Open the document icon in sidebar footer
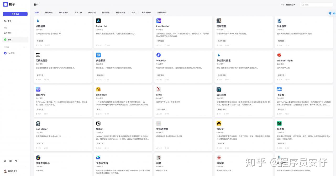The width and height of the screenshot is (336, 176). click(x=5, y=161)
